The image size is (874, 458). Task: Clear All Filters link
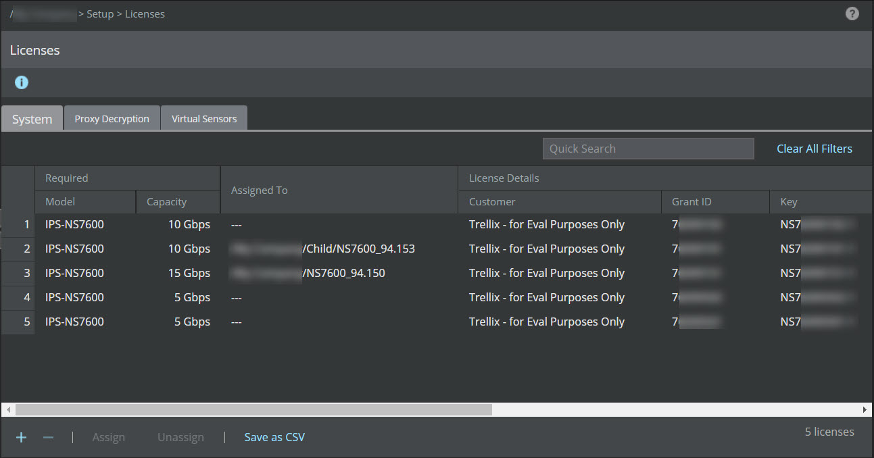[814, 149]
